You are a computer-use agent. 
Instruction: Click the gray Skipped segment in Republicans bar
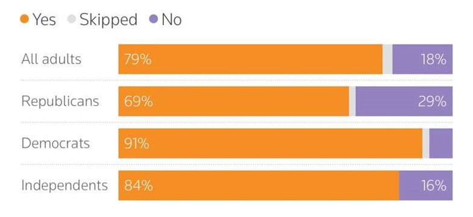[352, 101]
